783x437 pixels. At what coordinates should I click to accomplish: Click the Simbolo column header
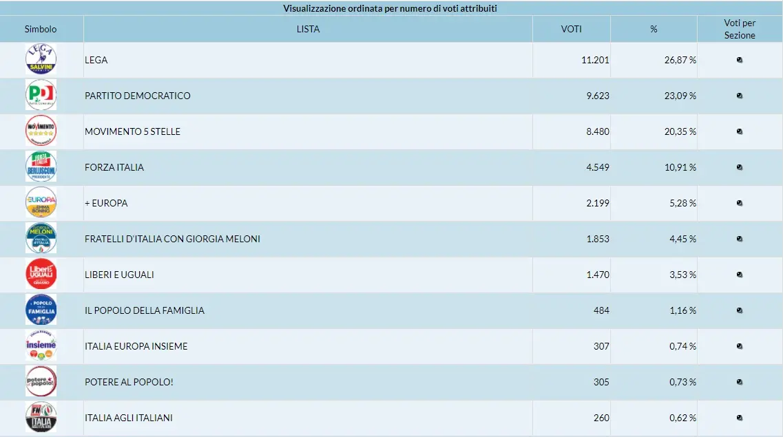click(41, 29)
